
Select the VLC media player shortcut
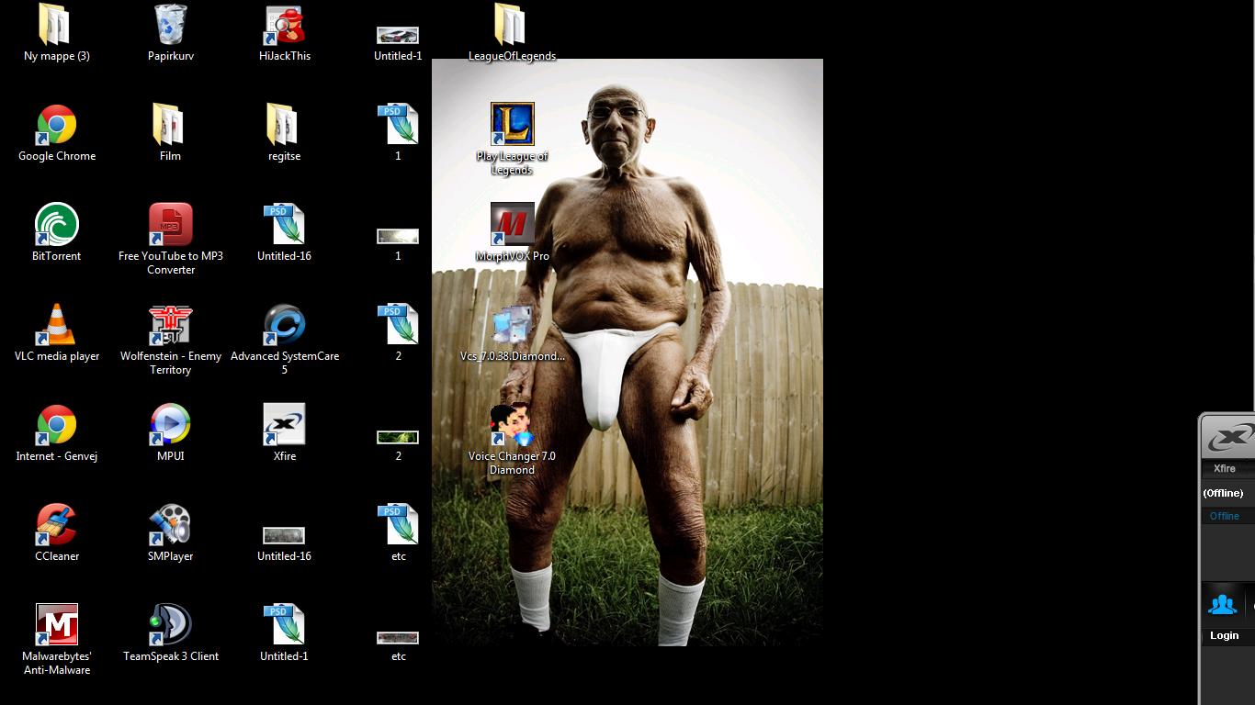(57, 326)
